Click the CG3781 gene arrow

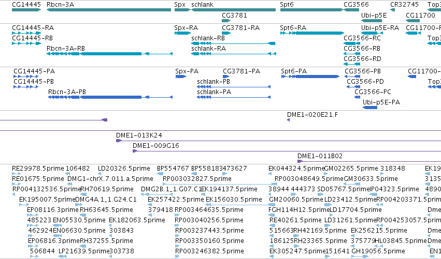coord(226,21)
